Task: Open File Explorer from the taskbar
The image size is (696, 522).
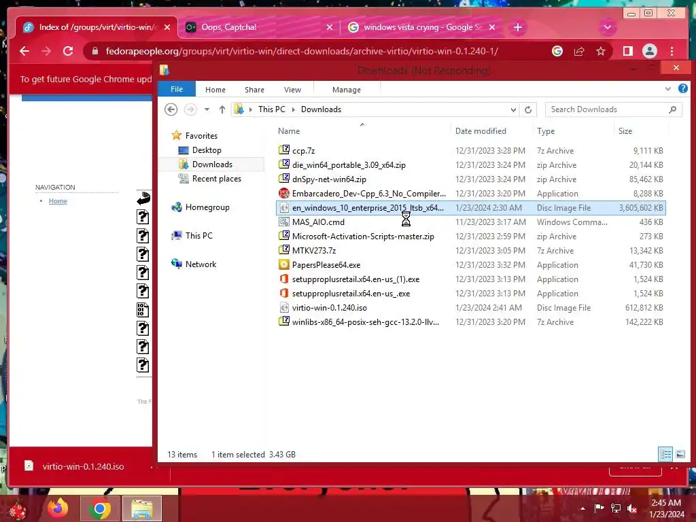Action: click(x=142, y=508)
